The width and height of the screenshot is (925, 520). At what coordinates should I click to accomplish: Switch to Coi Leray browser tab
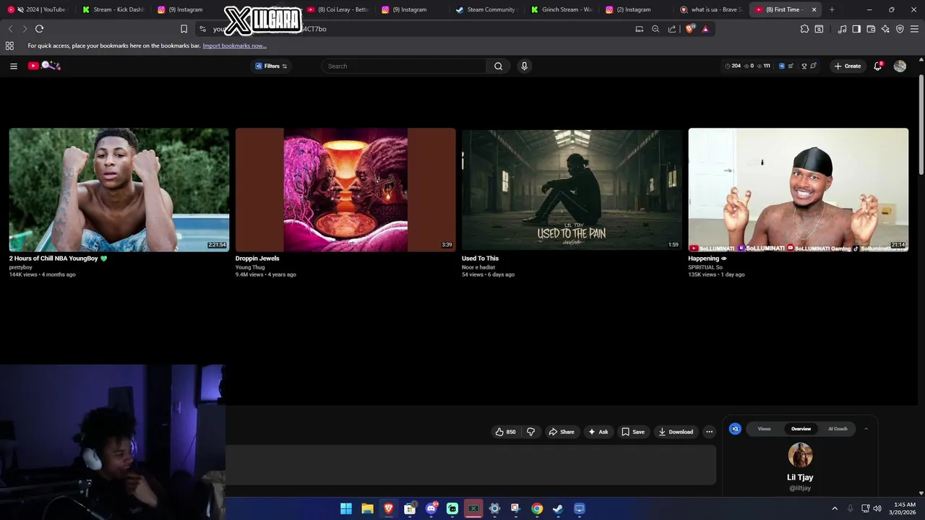pyautogui.click(x=337, y=9)
